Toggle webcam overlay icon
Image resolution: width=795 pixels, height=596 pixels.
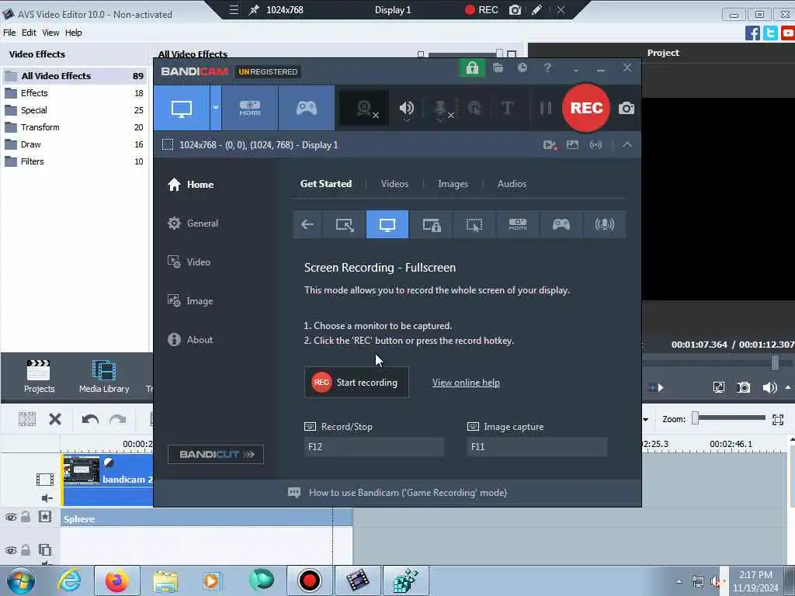(x=364, y=108)
